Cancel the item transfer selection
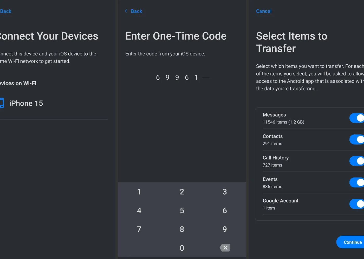 click(264, 11)
